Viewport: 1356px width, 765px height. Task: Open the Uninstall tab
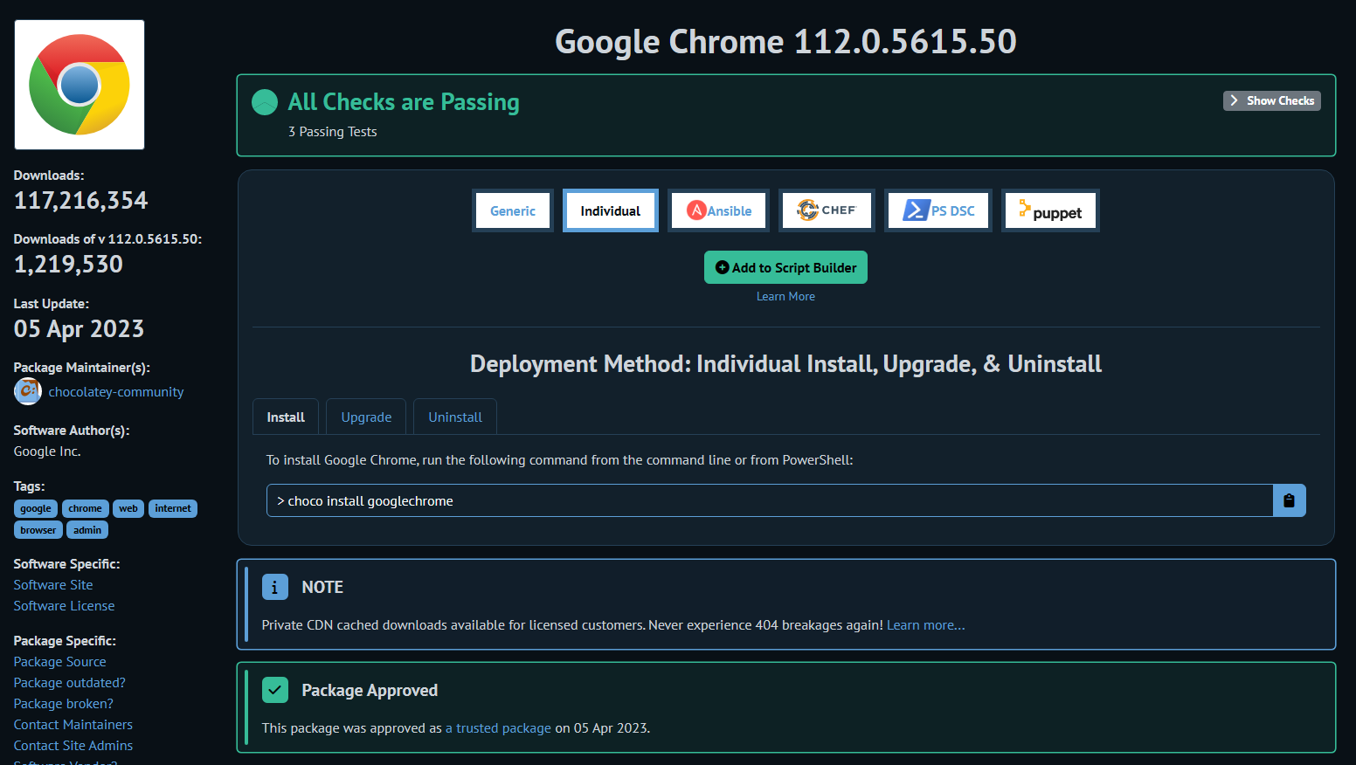[454, 417]
